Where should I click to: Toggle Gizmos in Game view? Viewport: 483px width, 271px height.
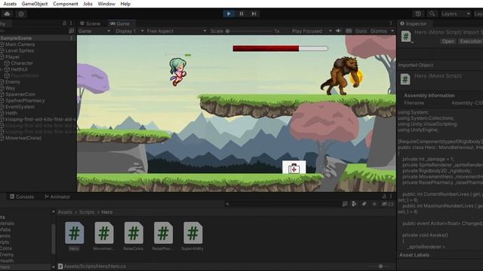coord(379,31)
